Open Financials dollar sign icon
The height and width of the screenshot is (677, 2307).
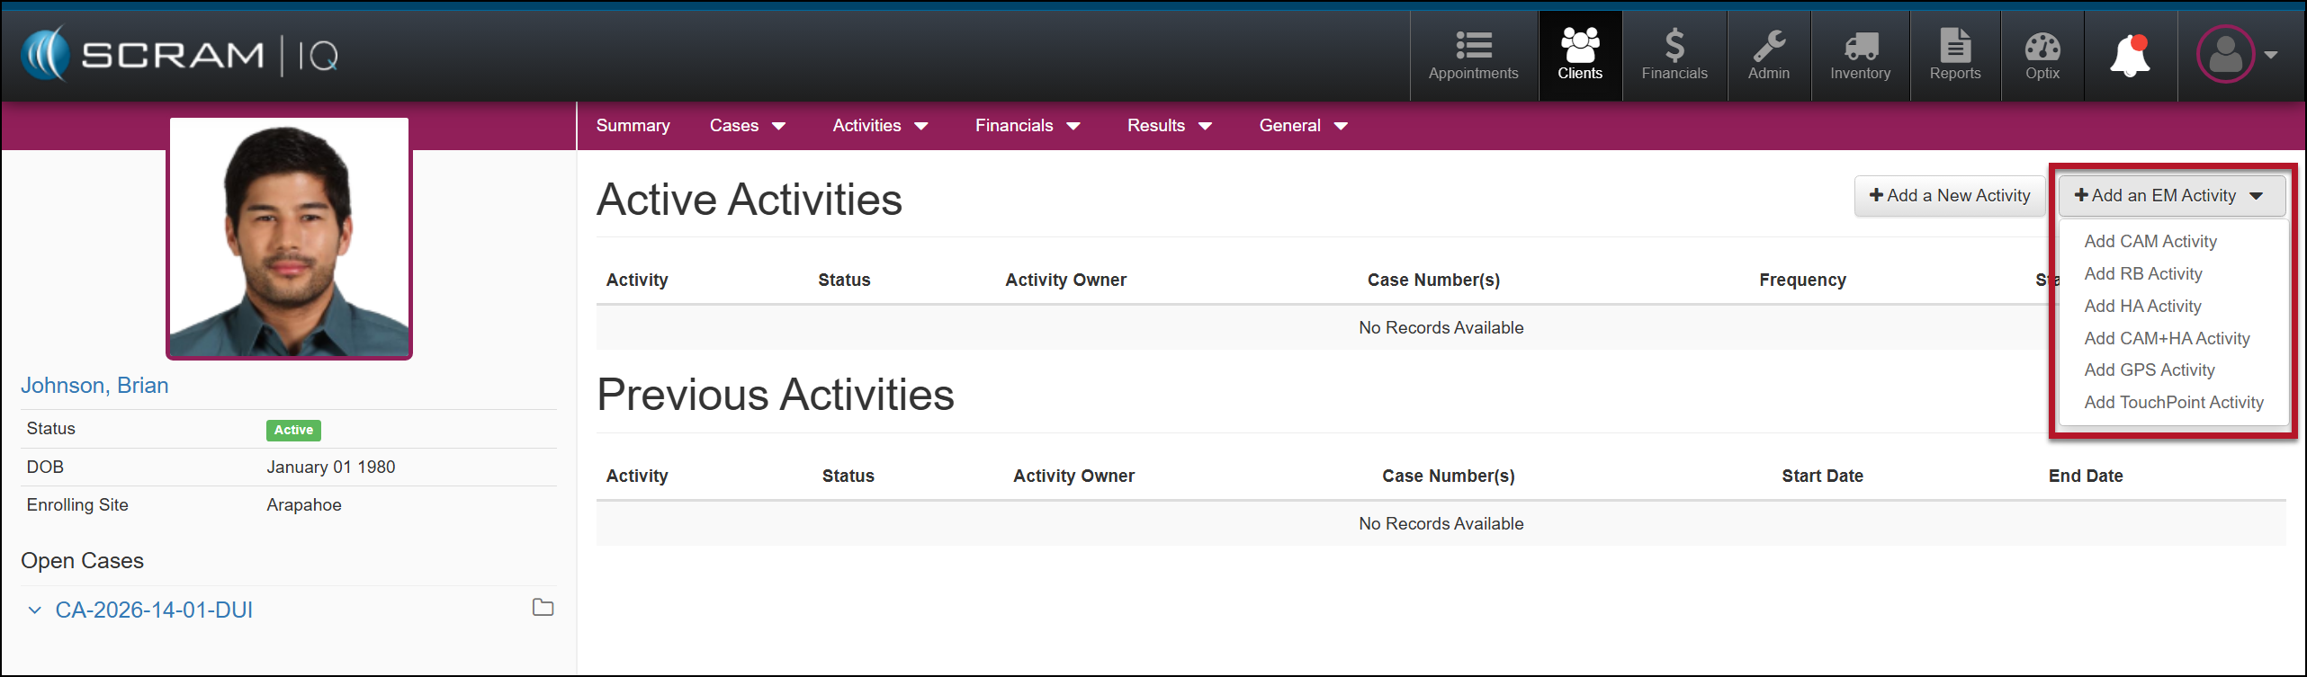[1674, 45]
